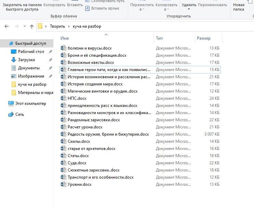Open Рабочий стол in sidebar
Viewport: 254px width, 208px height.
point(31,52)
